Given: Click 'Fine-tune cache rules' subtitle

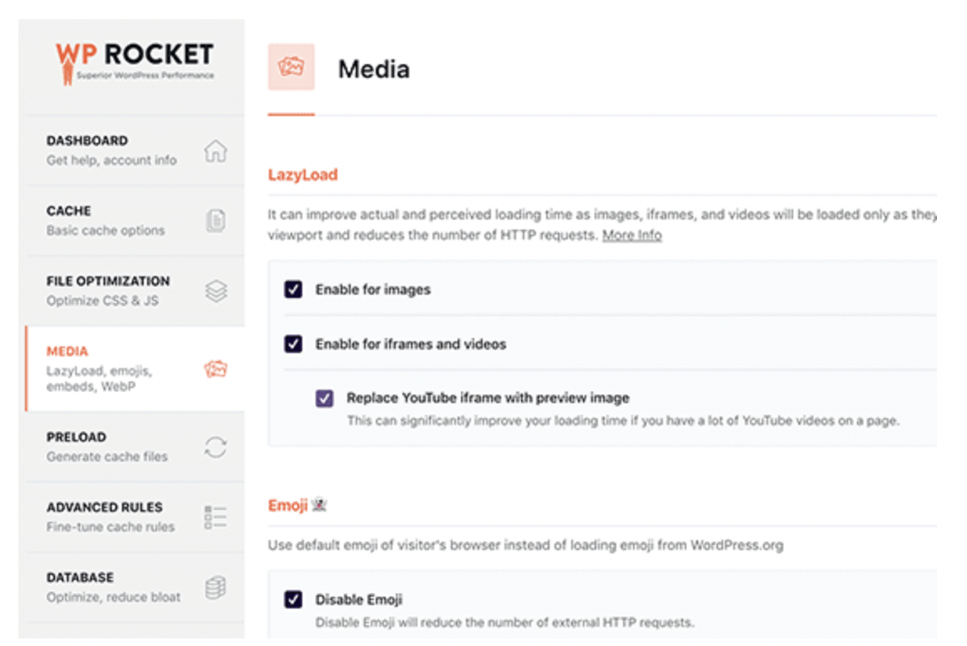Looking at the screenshot, I should tap(110, 527).
